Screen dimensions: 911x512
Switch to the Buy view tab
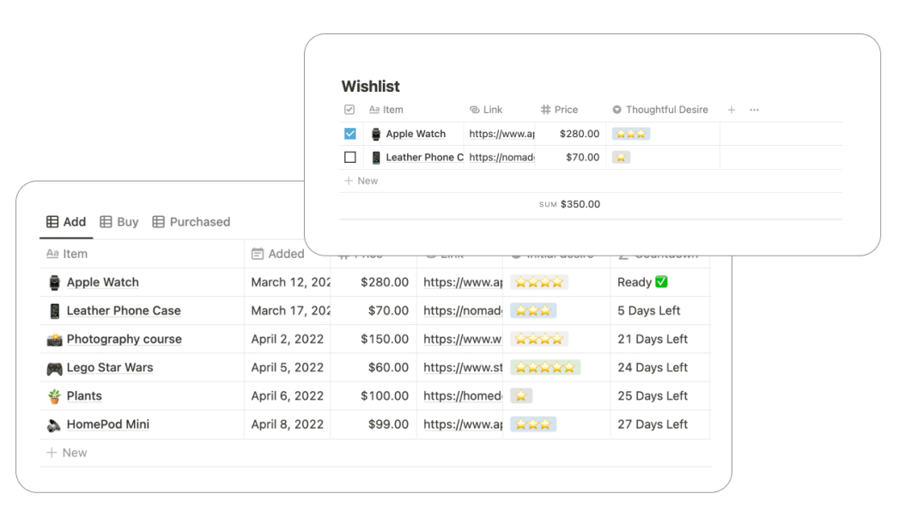(119, 222)
